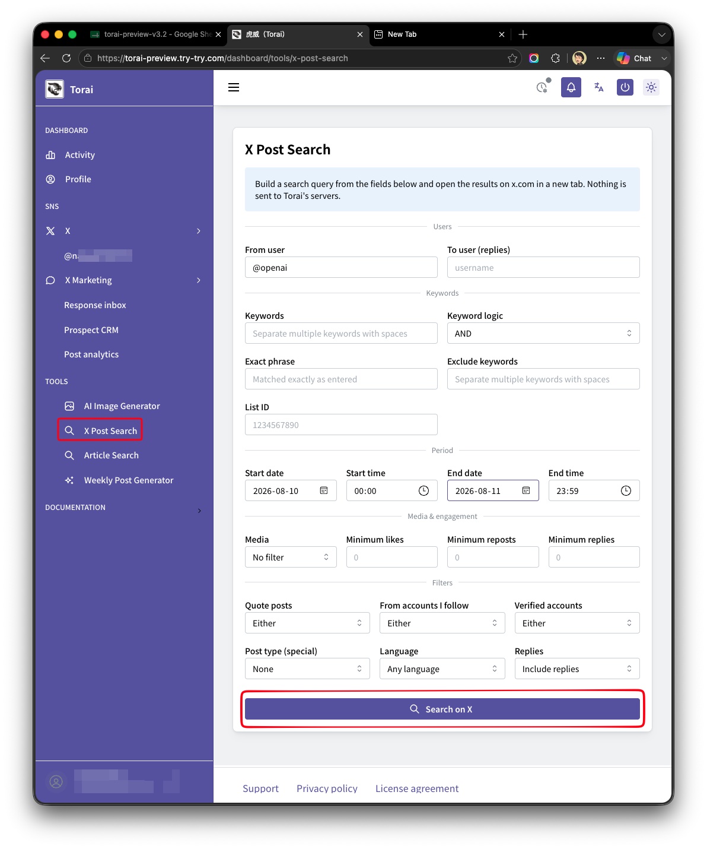Open a new browser tab
This screenshot has height=849, width=707.
pos(523,34)
